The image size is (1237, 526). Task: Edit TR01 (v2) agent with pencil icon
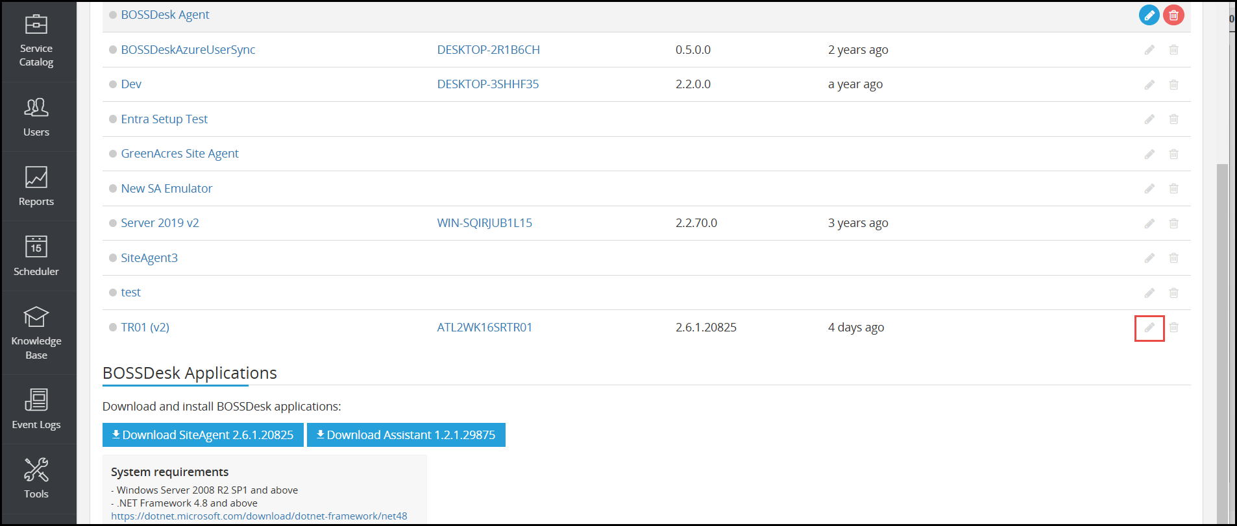(x=1149, y=328)
